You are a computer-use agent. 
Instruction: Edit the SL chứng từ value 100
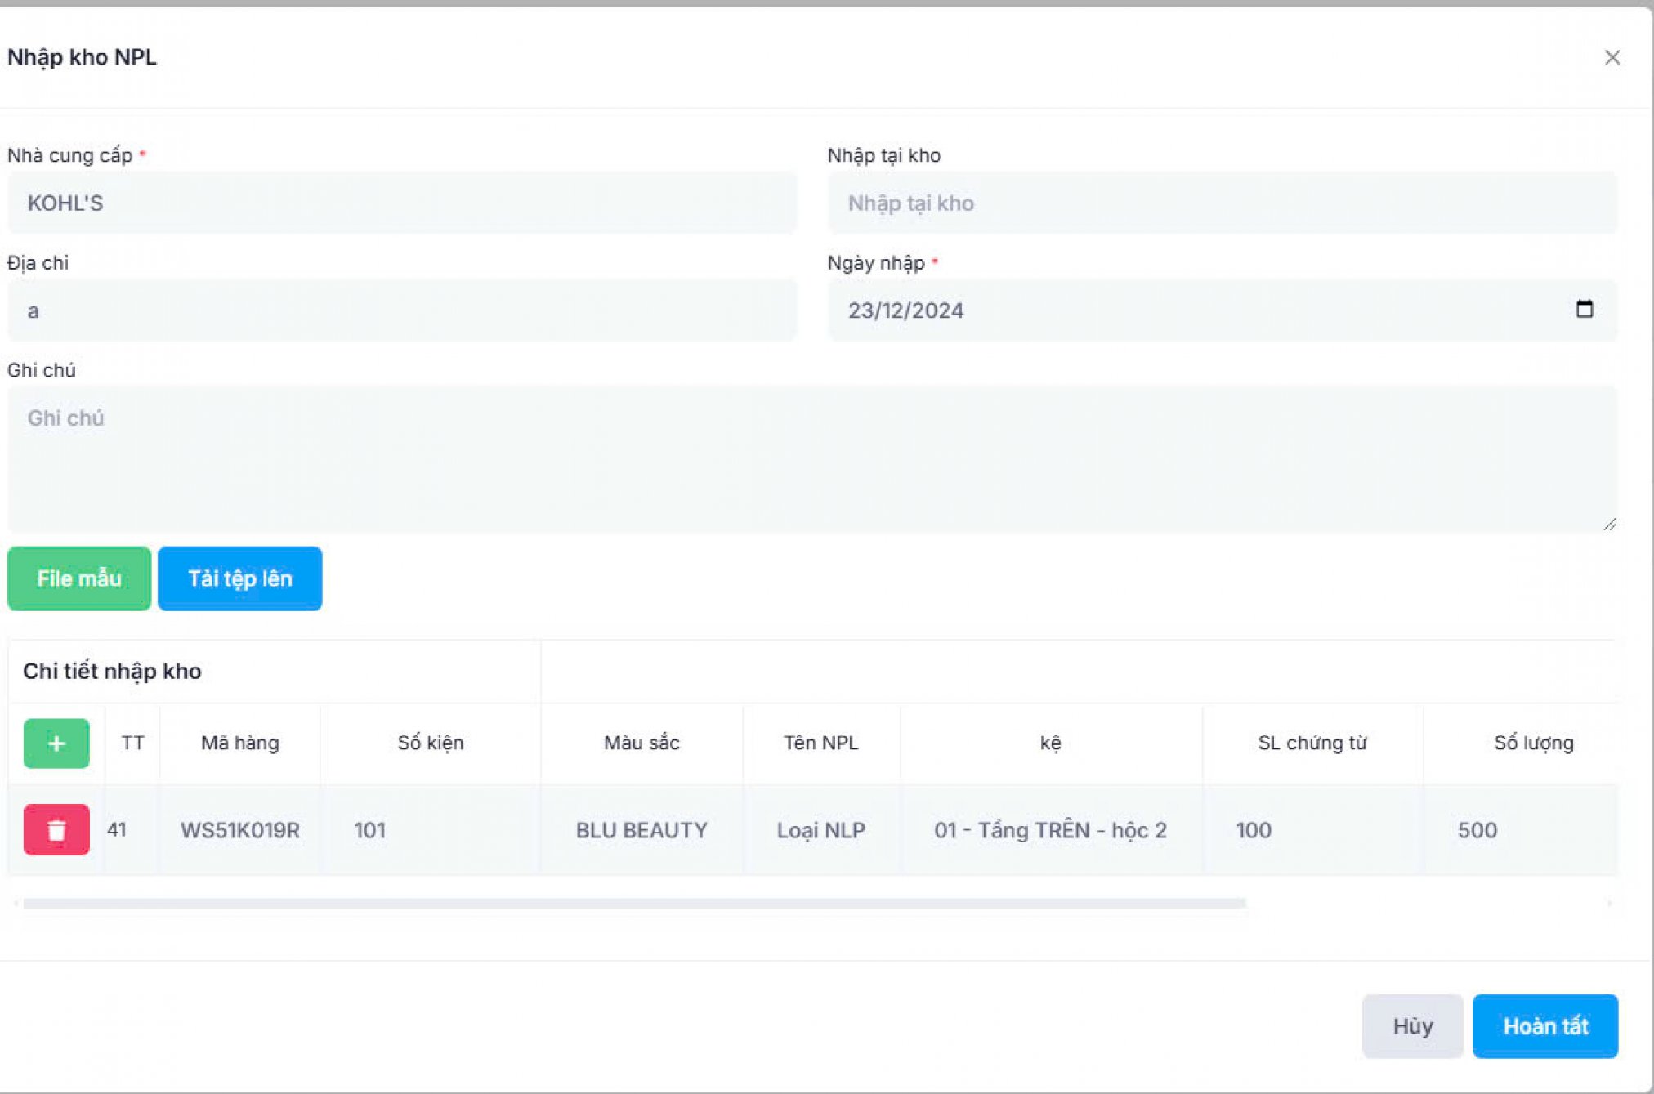coord(1312,830)
